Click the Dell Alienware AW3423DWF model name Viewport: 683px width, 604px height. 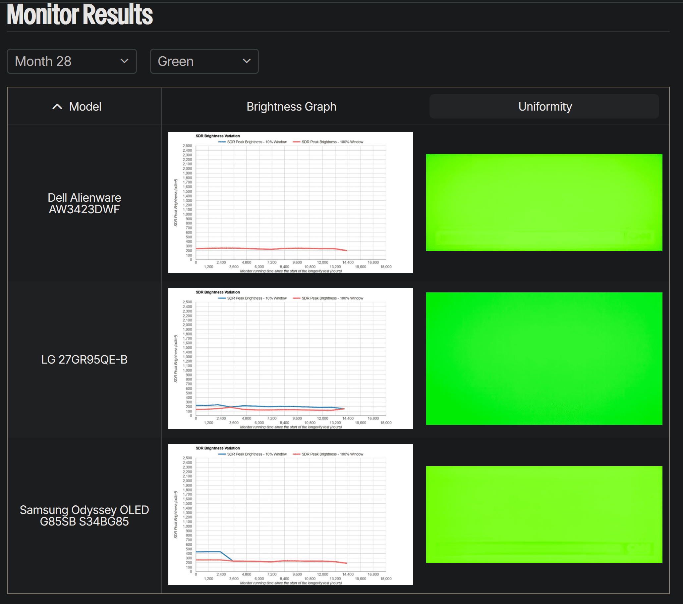point(84,203)
